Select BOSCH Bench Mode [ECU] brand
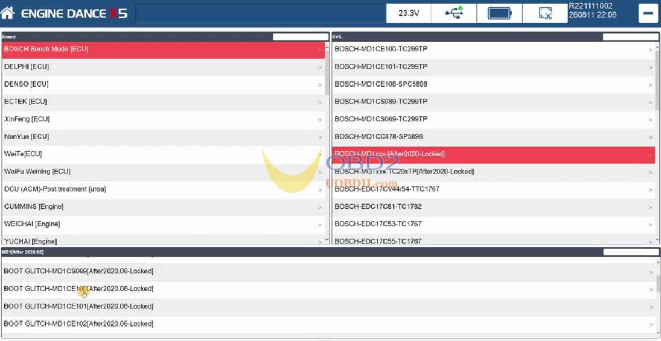 164,49
